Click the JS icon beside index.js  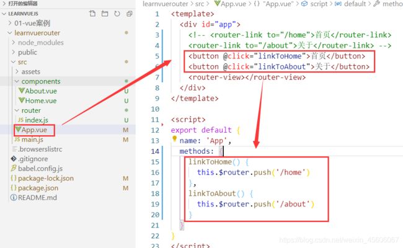(21, 120)
